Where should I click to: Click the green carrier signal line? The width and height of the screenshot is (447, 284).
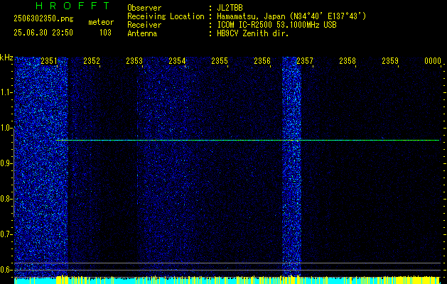pos(247,140)
